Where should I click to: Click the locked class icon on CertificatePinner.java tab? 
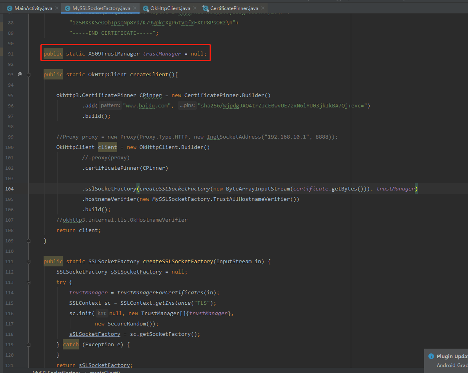coord(206,8)
